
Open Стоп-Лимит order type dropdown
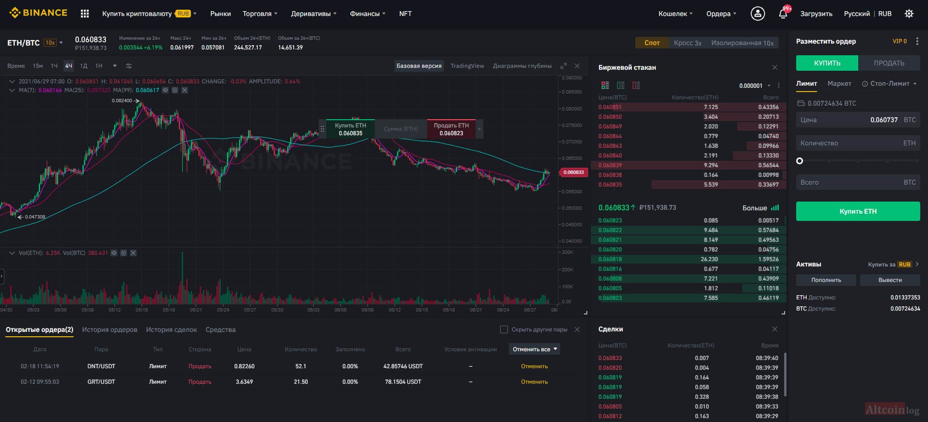coord(889,84)
